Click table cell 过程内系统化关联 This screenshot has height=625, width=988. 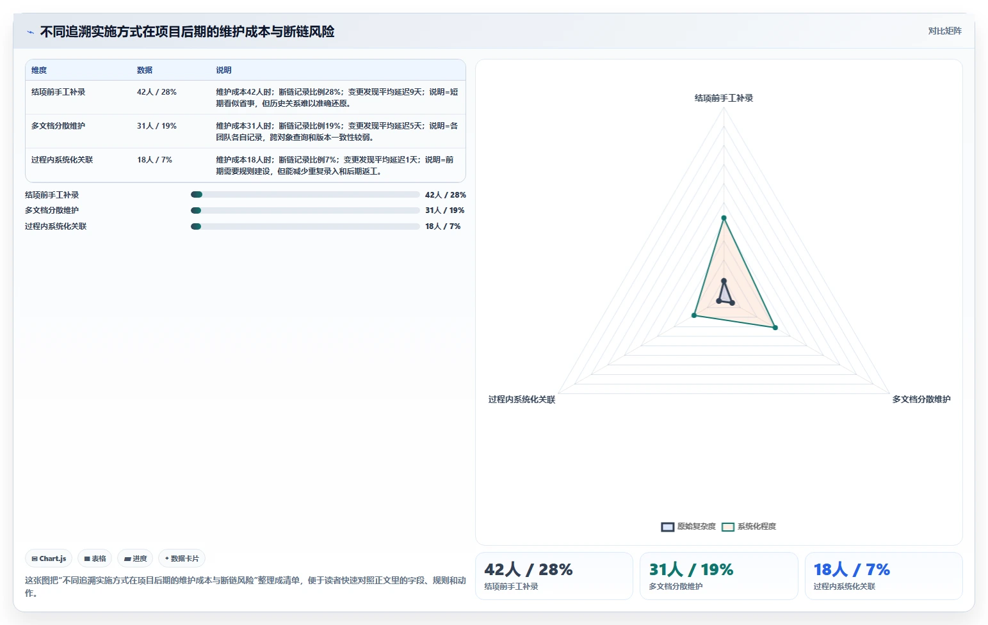pos(62,160)
